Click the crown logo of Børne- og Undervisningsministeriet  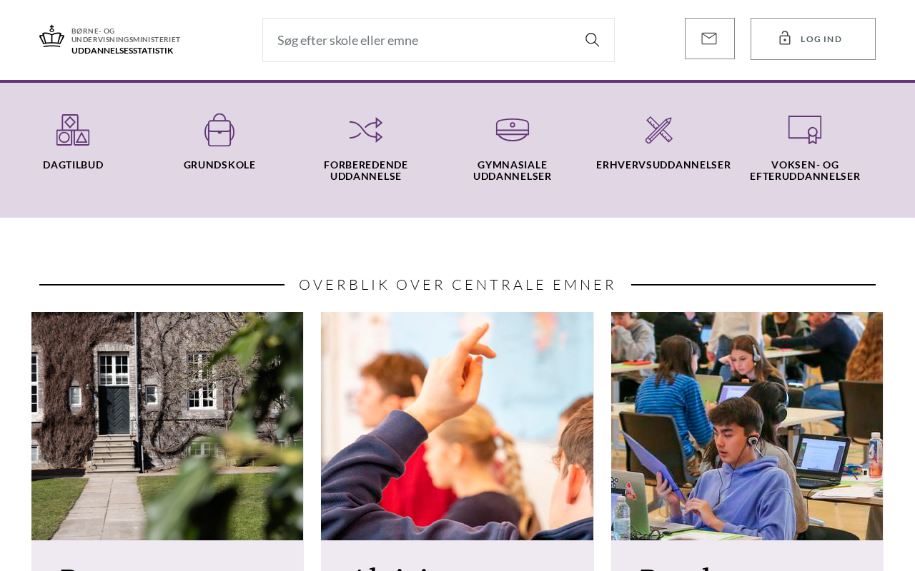point(51,36)
